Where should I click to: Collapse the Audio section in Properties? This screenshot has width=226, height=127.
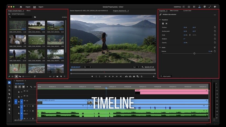coord(160,47)
